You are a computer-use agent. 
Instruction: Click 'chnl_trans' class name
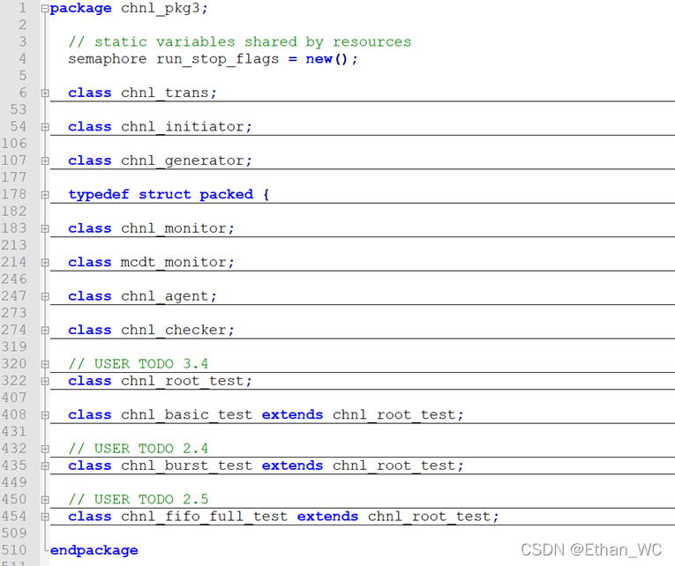(164, 93)
